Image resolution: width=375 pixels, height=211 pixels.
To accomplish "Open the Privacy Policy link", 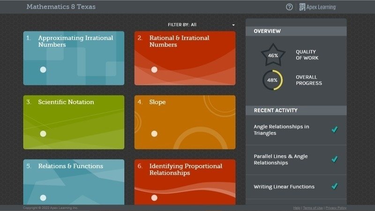I will (x=336, y=208).
